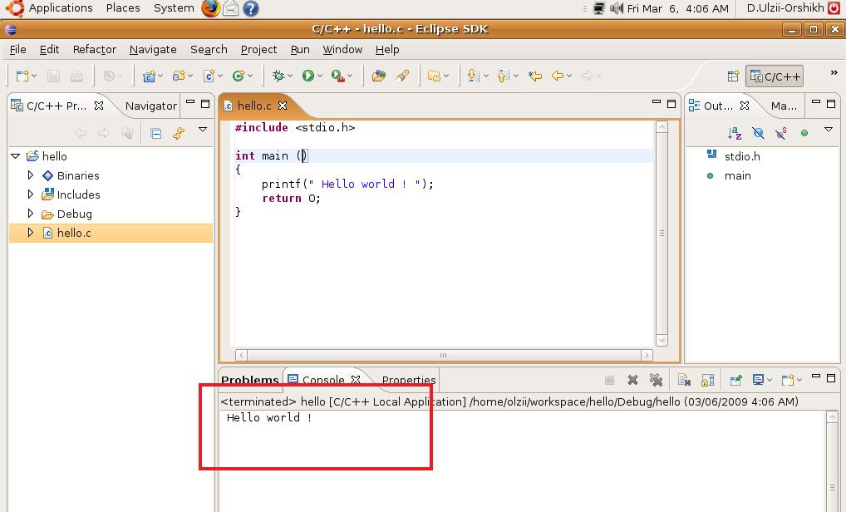846x512 pixels.
Task: Toggle alphabetical Sort in Outline view
Action: pyautogui.click(x=735, y=133)
